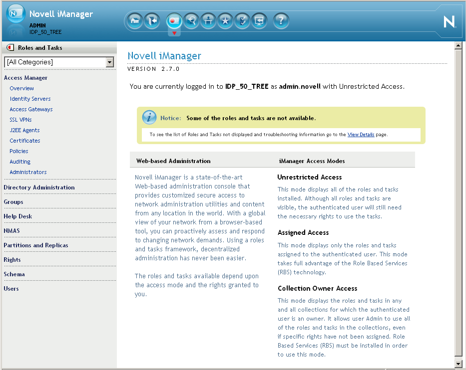
Task: Click the scrollbar up arrow
Action: pyautogui.click(x=458, y=46)
